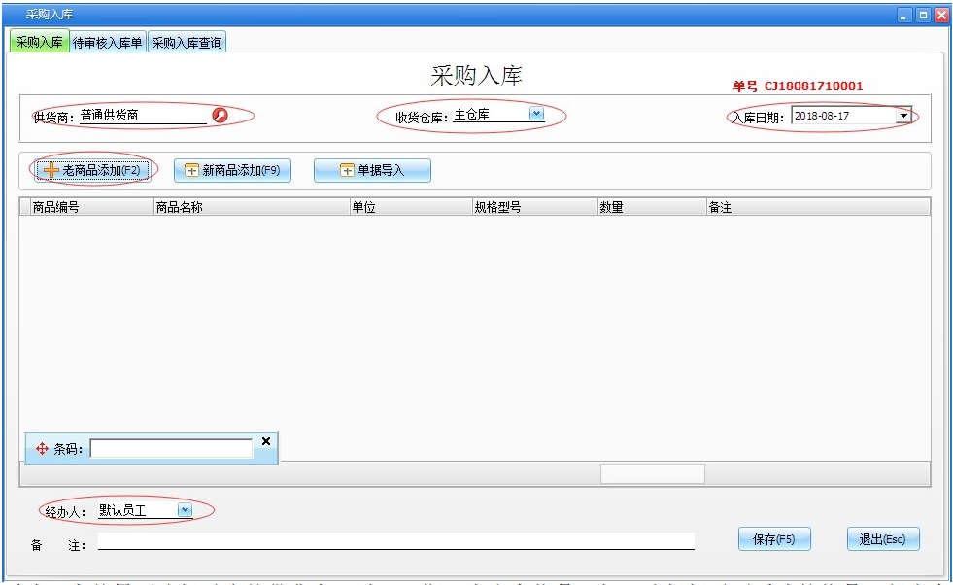
Task: Click the 主仓库 warehouse value
Action: tap(471, 115)
